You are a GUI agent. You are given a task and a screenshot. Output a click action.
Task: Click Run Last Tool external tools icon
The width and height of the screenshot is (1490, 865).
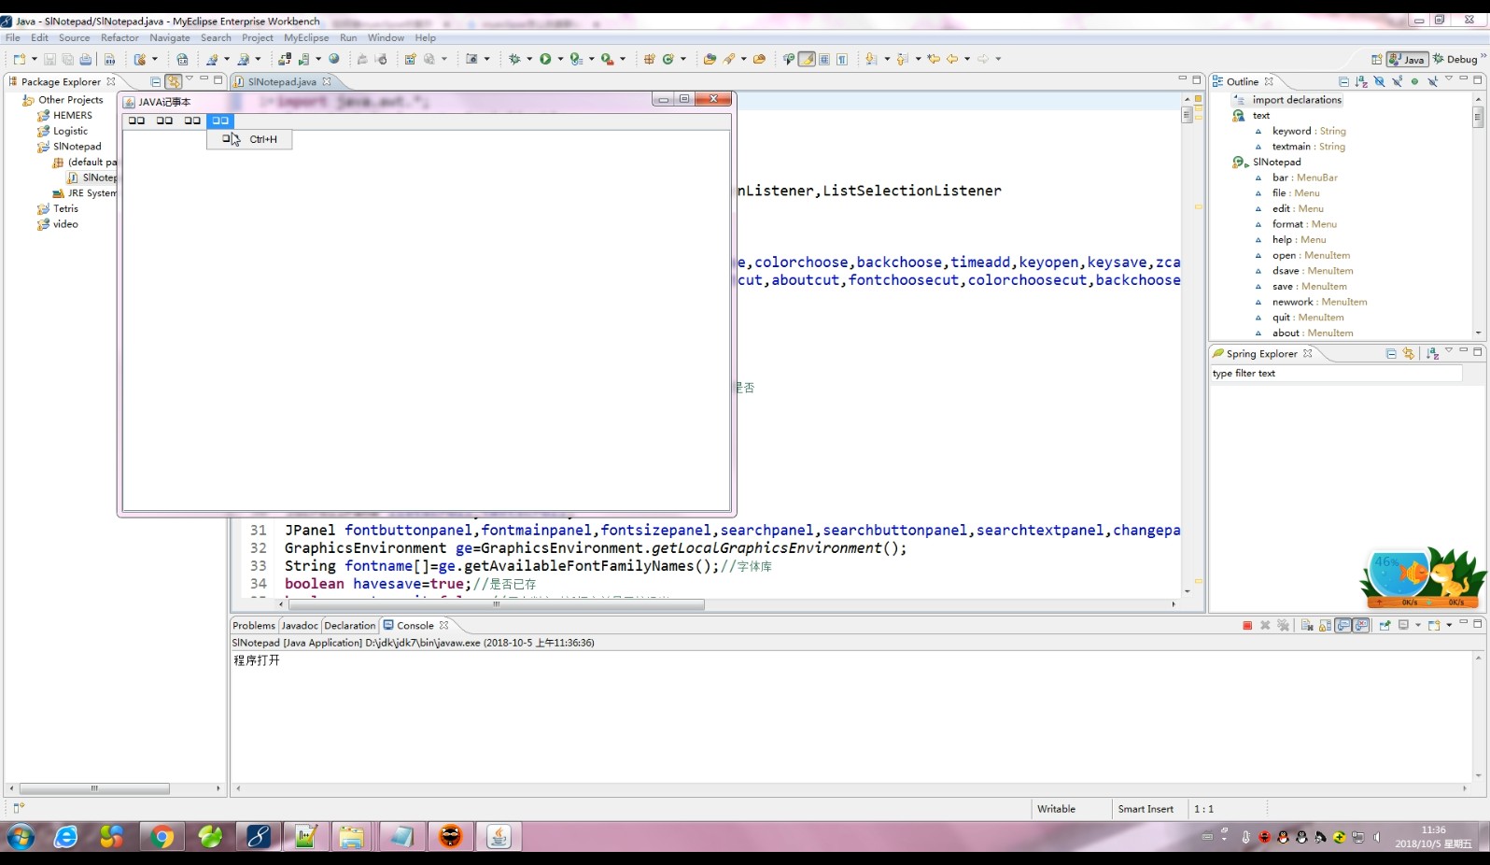[607, 59]
